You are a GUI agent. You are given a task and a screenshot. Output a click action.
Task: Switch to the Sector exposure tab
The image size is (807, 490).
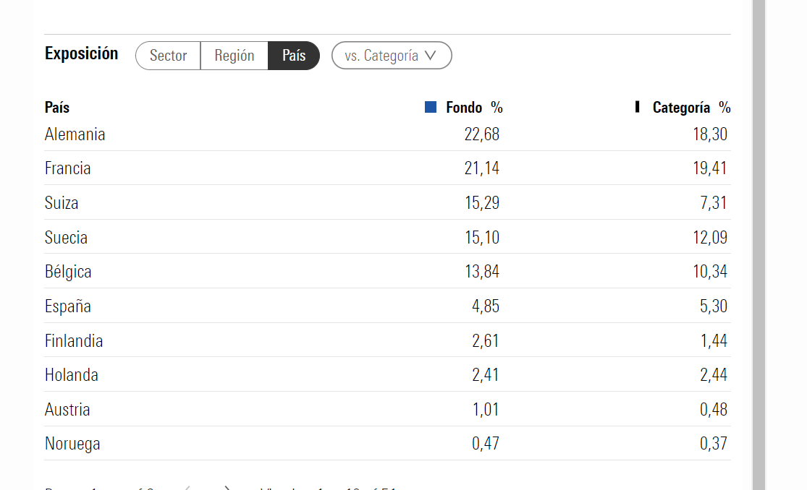click(168, 56)
